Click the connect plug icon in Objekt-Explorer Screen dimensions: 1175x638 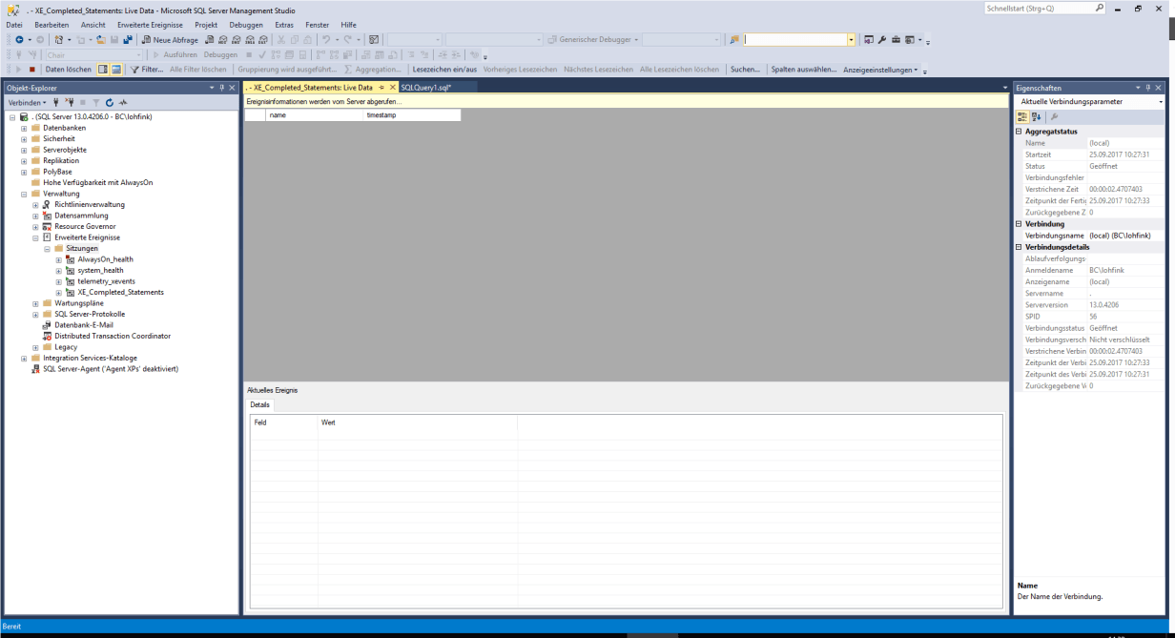tap(56, 102)
